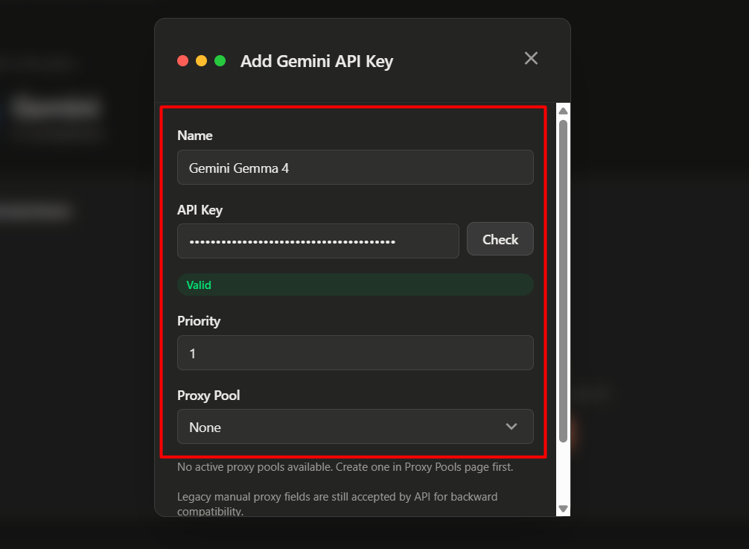
Task: Click the Proxy Pool label text
Action: pos(208,396)
